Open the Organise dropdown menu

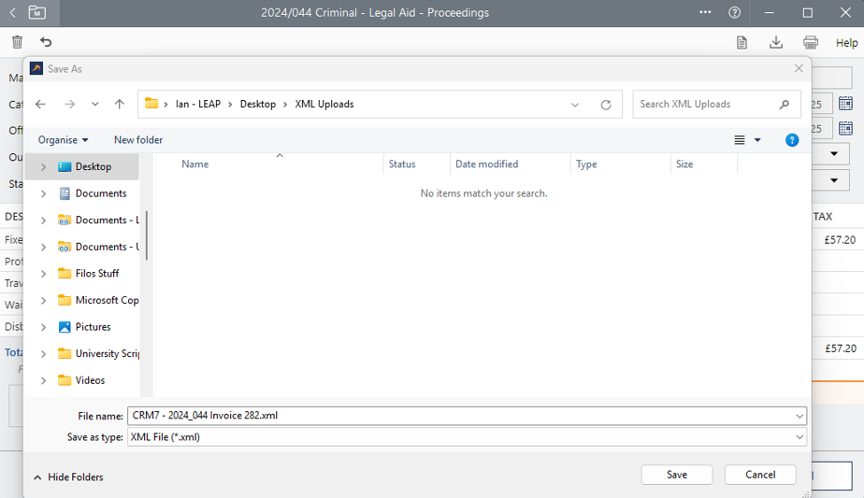(x=63, y=140)
